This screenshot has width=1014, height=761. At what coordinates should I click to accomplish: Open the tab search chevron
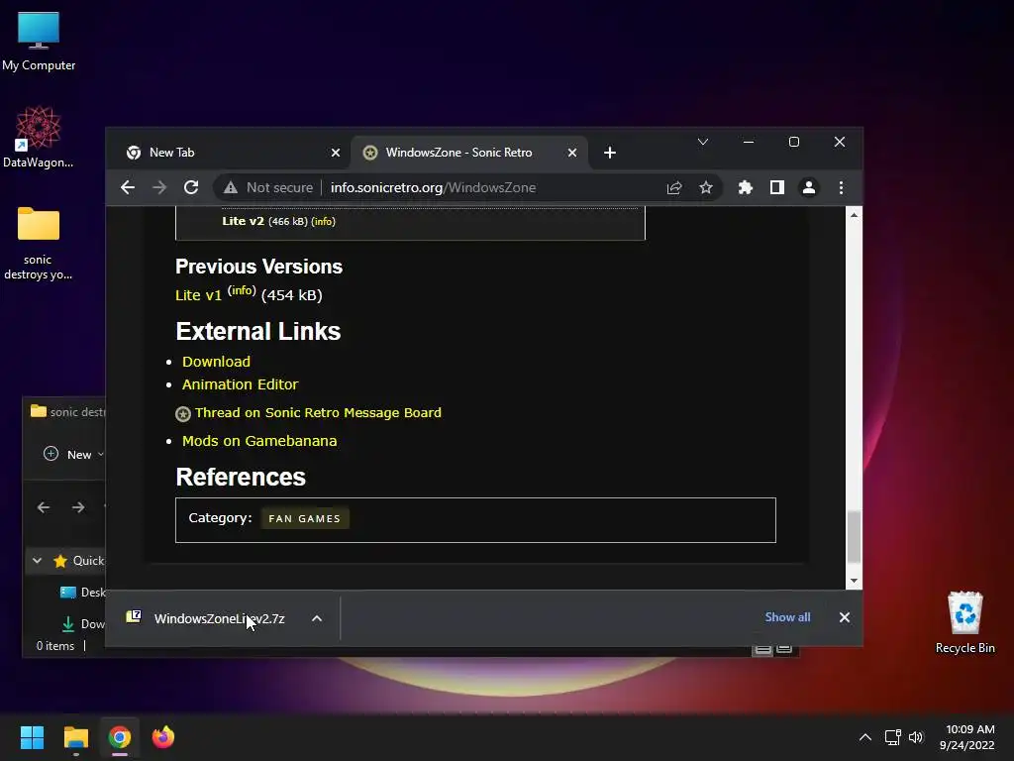tap(703, 142)
